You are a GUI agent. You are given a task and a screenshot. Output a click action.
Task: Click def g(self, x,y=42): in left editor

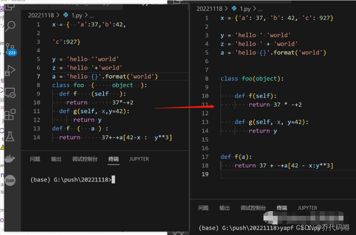coord(94,111)
